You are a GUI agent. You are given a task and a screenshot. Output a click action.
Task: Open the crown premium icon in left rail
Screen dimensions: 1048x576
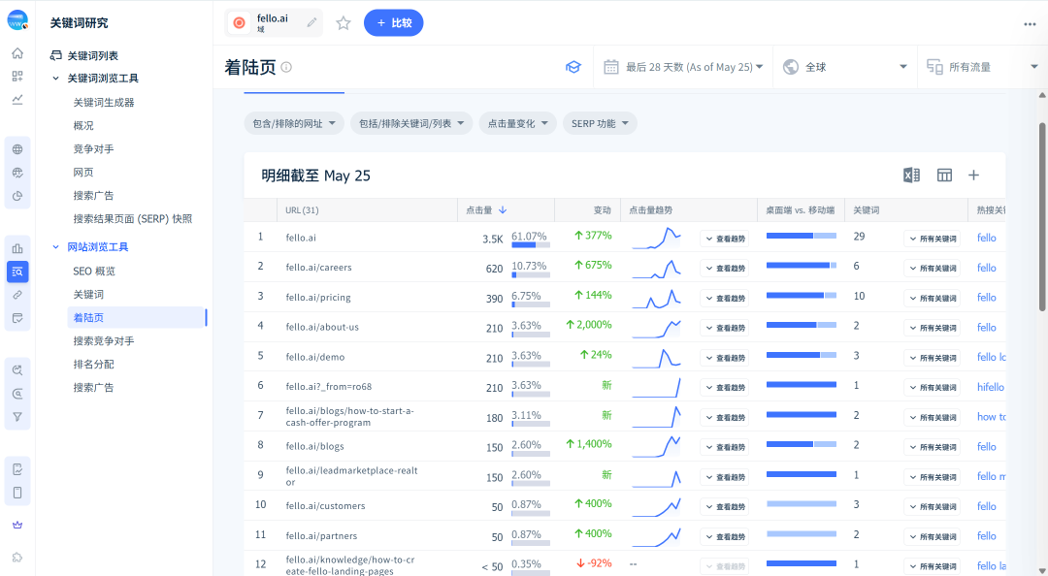click(17, 526)
